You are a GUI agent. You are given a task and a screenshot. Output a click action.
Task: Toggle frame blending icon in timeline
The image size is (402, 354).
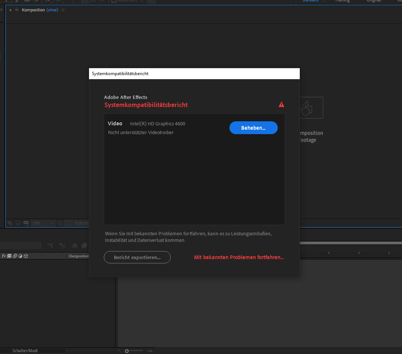84,246
